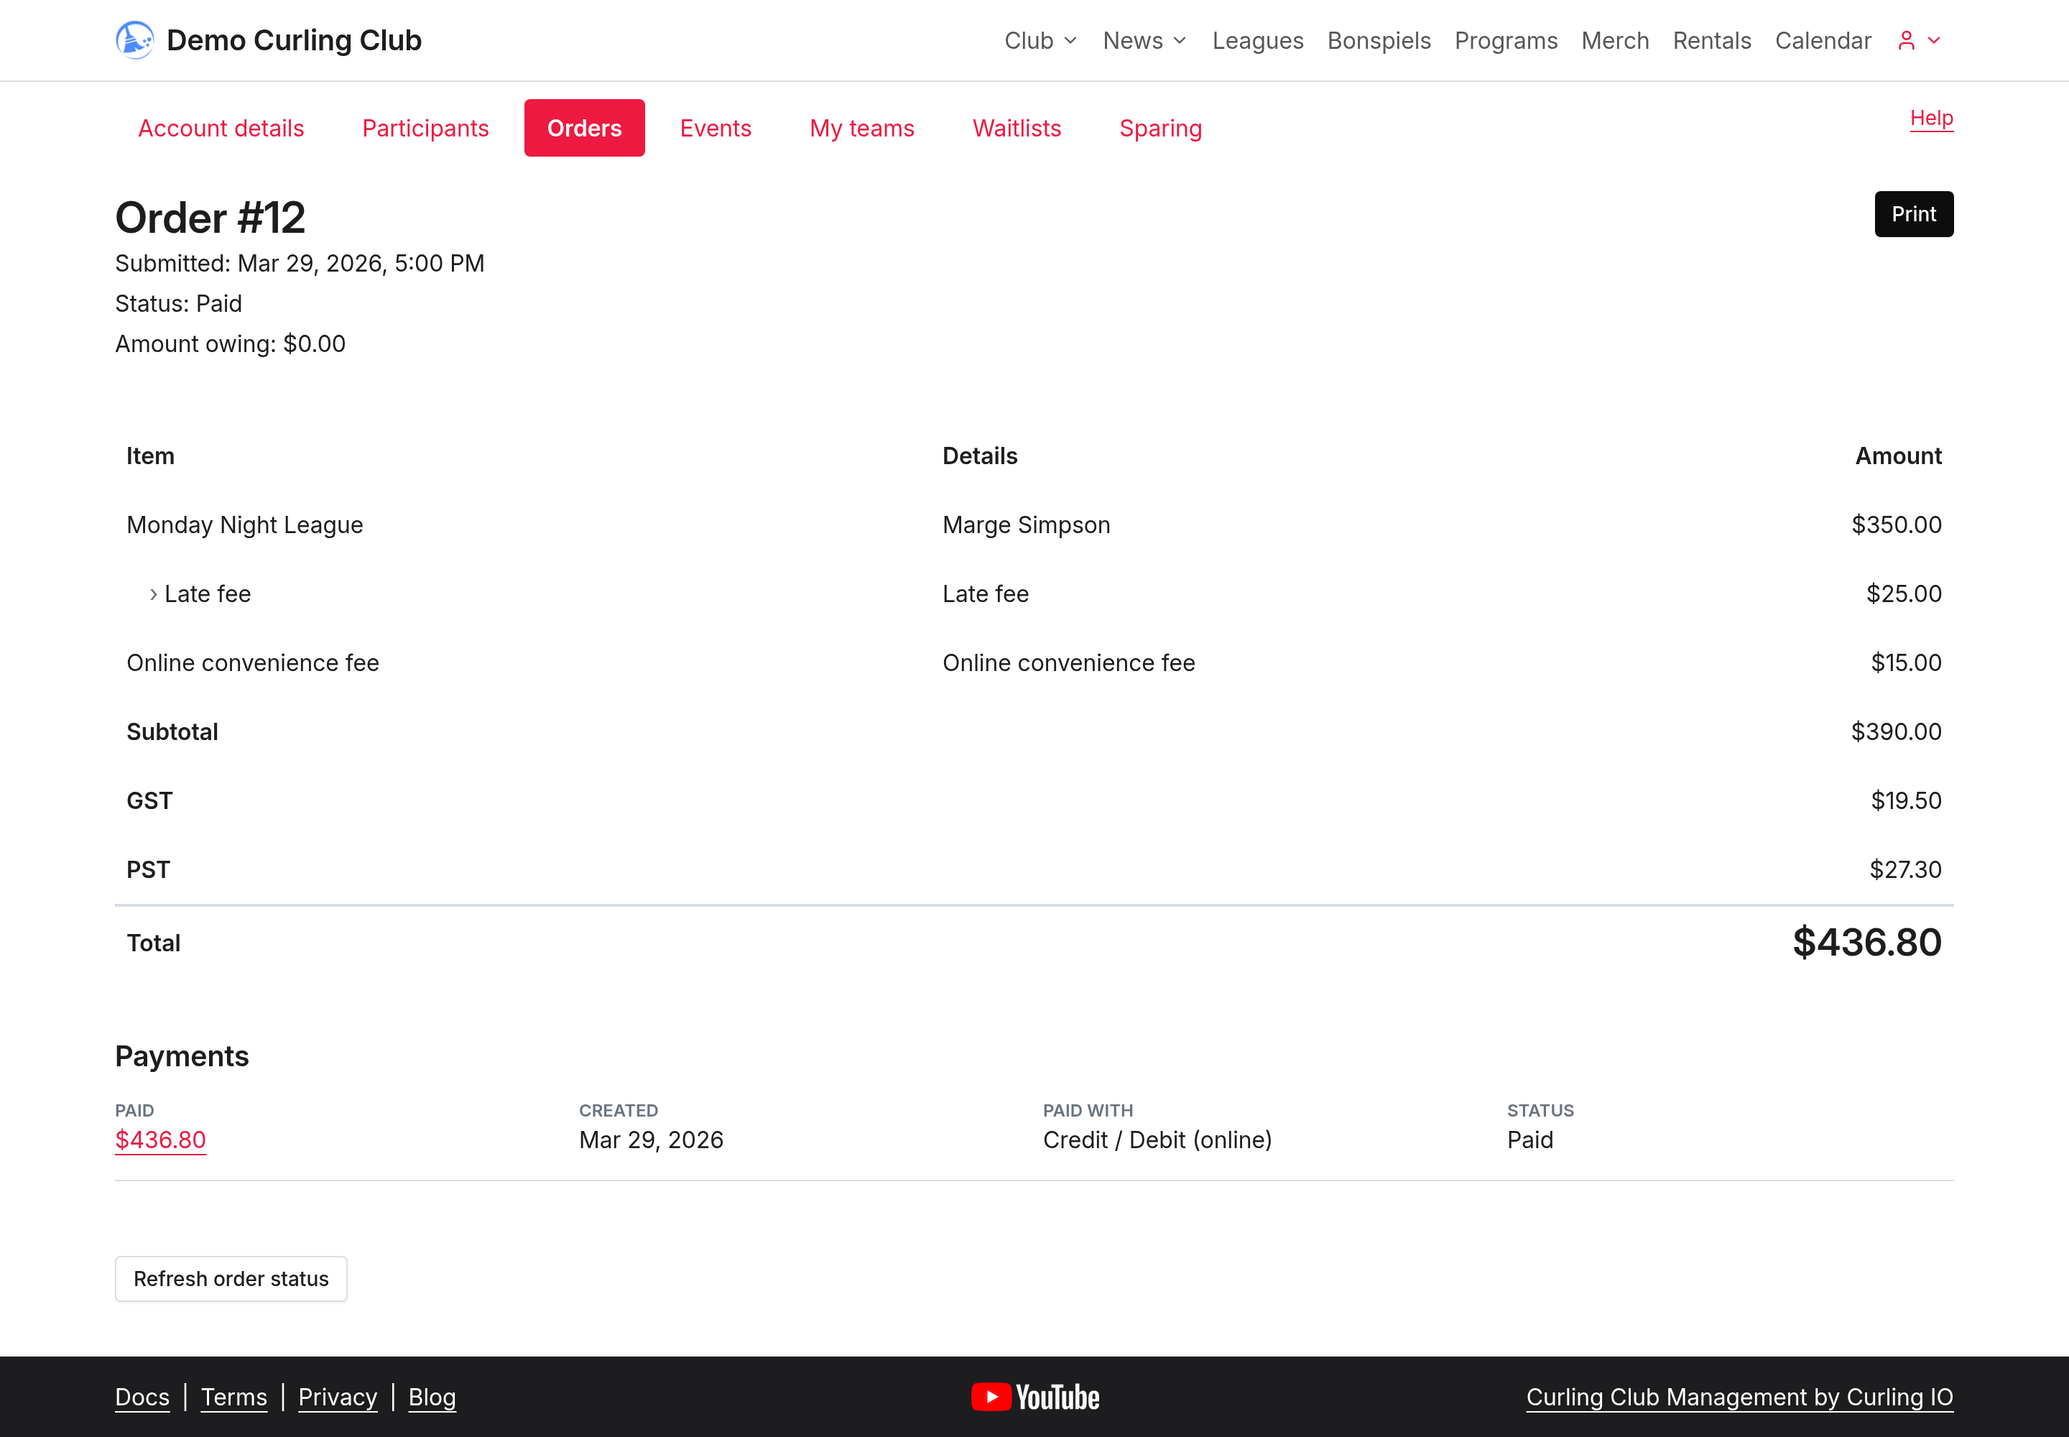This screenshot has height=1437, width=2069.
Task: Click Refresh order status button
Action: tap(231, 1278)
